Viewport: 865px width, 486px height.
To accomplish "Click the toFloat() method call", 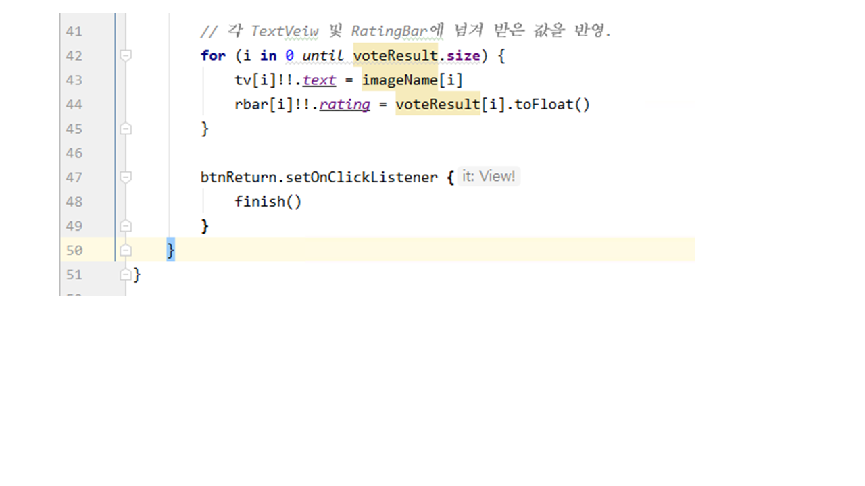I will (552, 105).
